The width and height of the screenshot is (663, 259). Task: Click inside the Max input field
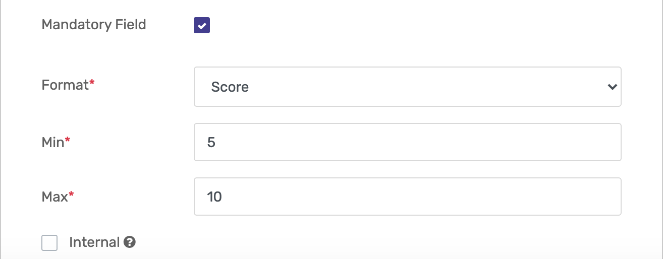(407, 197)
